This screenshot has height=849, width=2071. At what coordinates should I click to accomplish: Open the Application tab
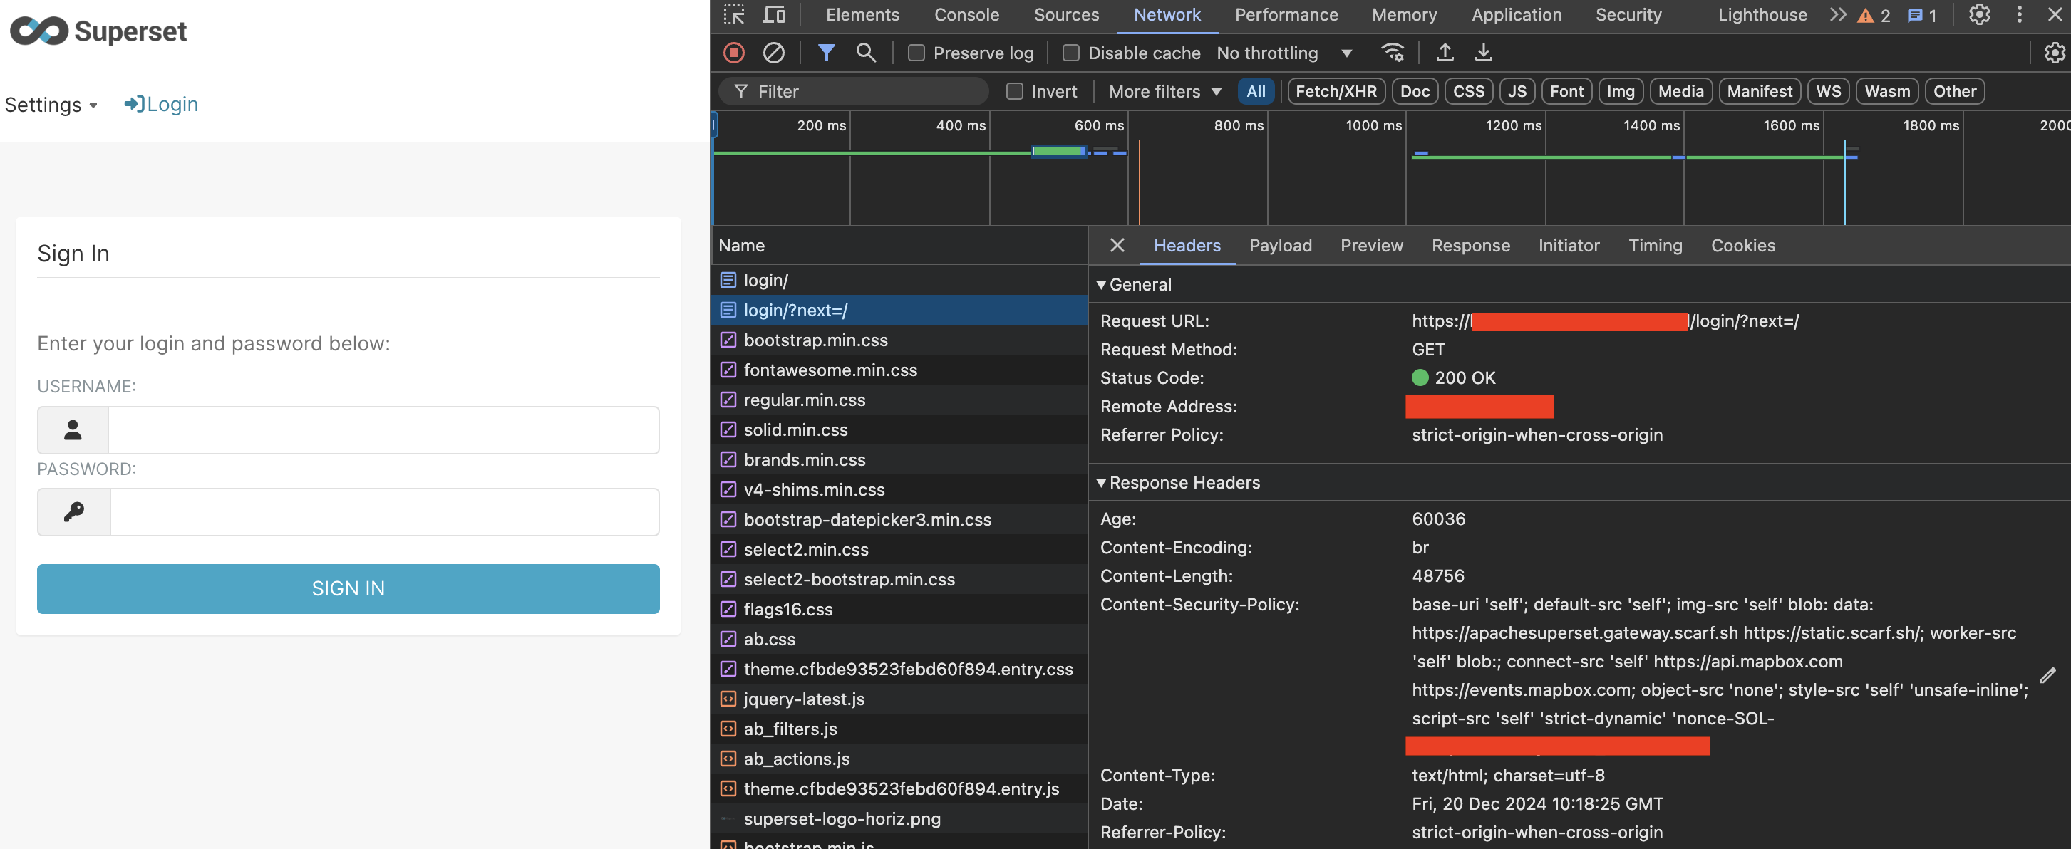coord(1517,14)
